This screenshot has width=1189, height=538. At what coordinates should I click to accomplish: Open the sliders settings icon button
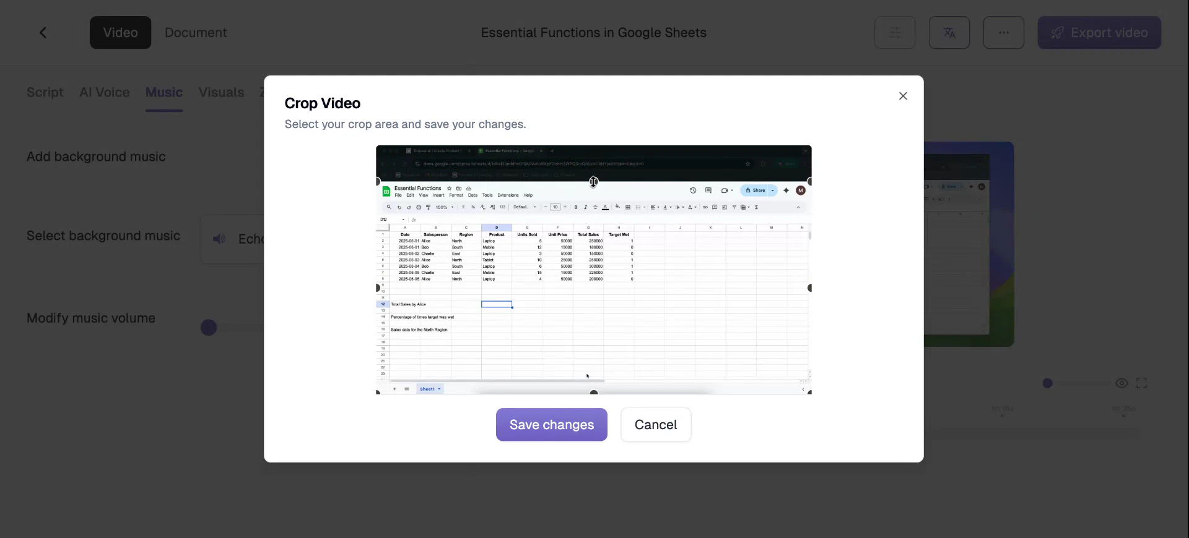894,33
